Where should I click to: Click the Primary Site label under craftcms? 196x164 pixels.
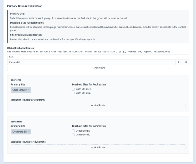pyautogui.click(x=18, y=84)
